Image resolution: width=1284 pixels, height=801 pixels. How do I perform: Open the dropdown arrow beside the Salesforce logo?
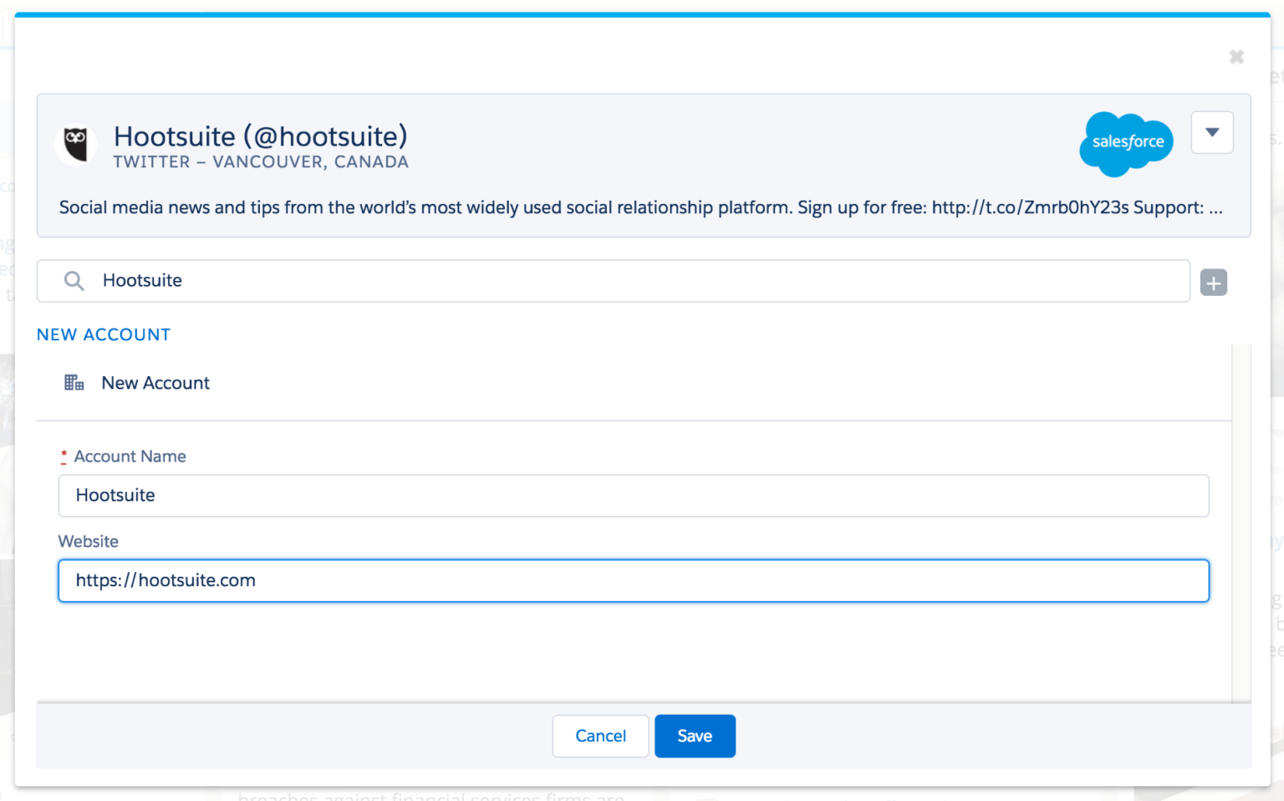(x=1212, y=132)
